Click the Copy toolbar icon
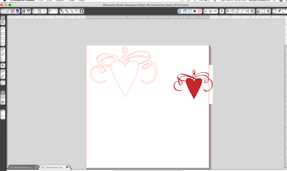The image size is (287, 171). click(35, 11)
